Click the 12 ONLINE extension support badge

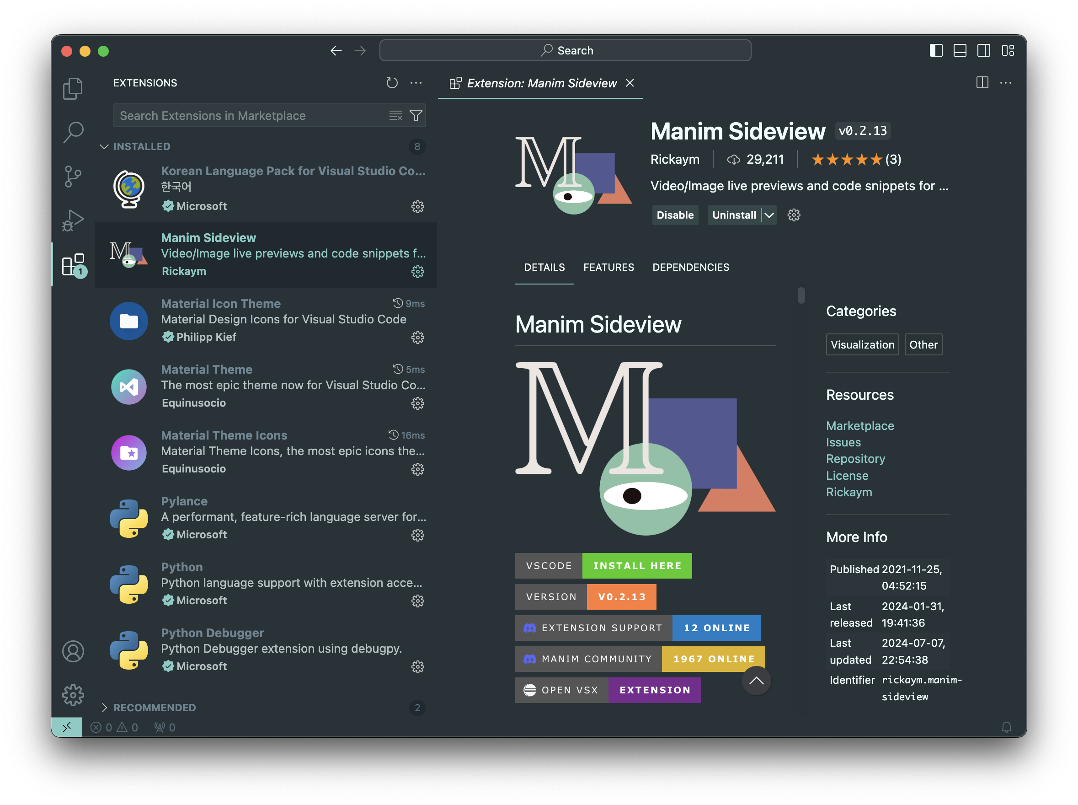click(x=716, y=628)
